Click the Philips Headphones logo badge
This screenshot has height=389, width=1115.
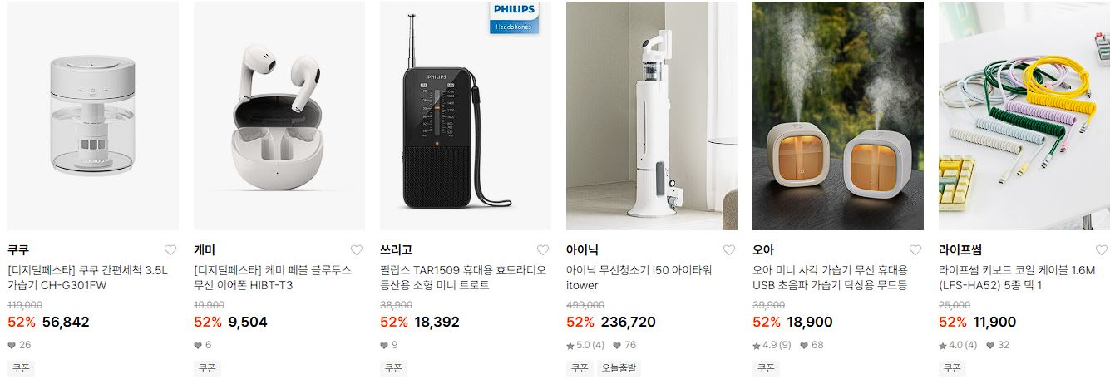tap(514, 17)
